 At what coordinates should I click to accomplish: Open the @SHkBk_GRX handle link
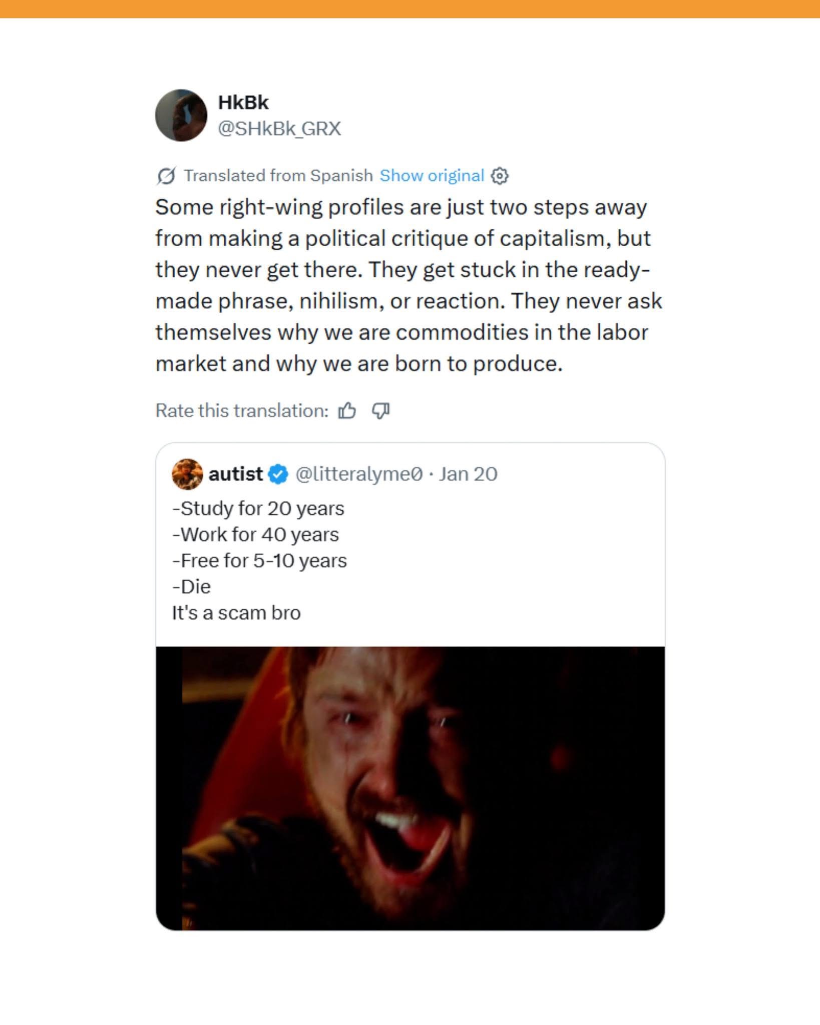point(279,129)
